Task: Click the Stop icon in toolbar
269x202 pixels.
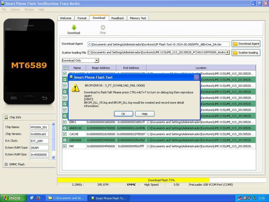Action: [x=103, y=27]
